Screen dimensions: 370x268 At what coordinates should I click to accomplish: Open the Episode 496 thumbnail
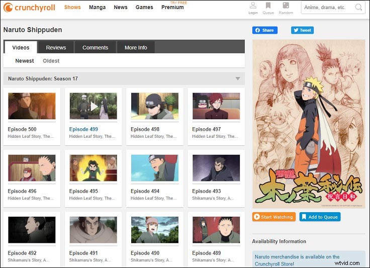click(x=32, y=168)
